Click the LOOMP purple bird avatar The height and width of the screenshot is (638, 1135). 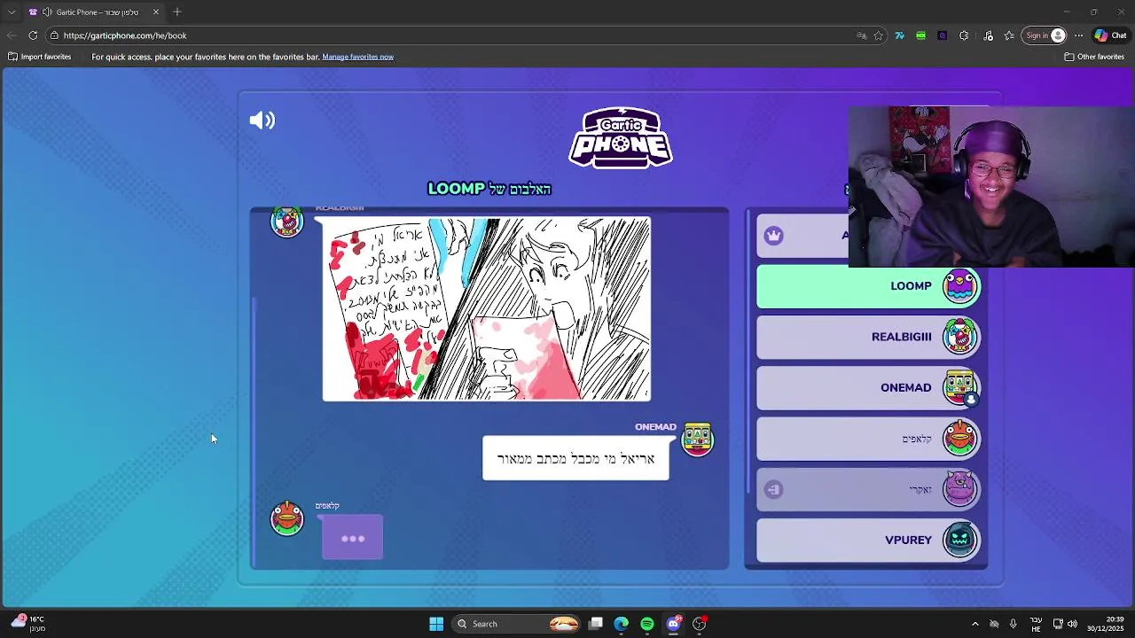(960, 286)
